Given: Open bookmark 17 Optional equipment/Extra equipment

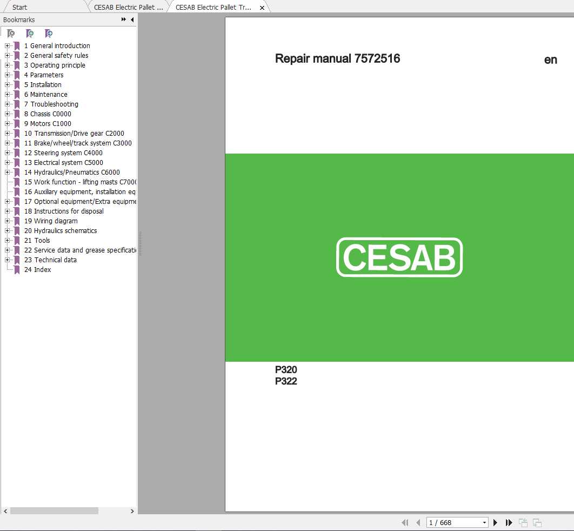Looking at the screenshot, I should coord(80,201).
